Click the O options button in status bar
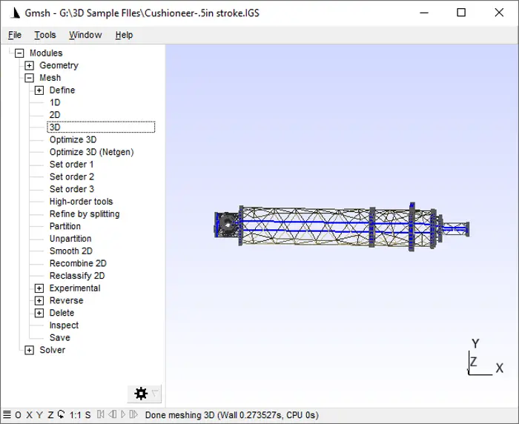The height and width of the screenshot is (424, 519). (19, 414)
